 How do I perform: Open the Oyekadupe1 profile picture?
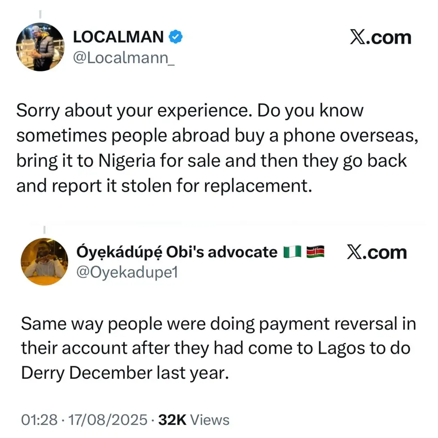[x=44, y=262]
